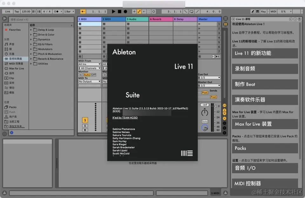Click the Stop All Clips button in Master
Screen dimensions: 305x198
point(200,57)
